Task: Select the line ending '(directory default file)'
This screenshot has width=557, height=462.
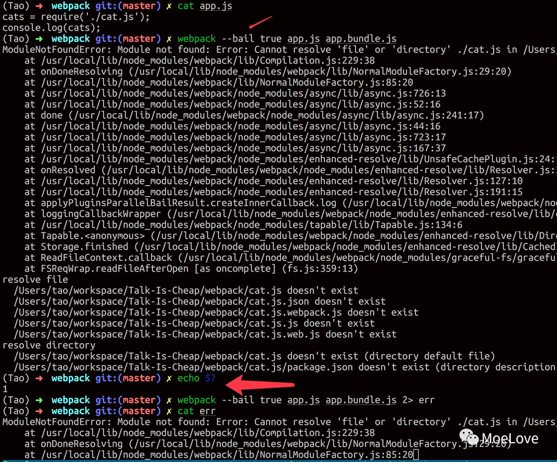Action: tap(254, 356)
